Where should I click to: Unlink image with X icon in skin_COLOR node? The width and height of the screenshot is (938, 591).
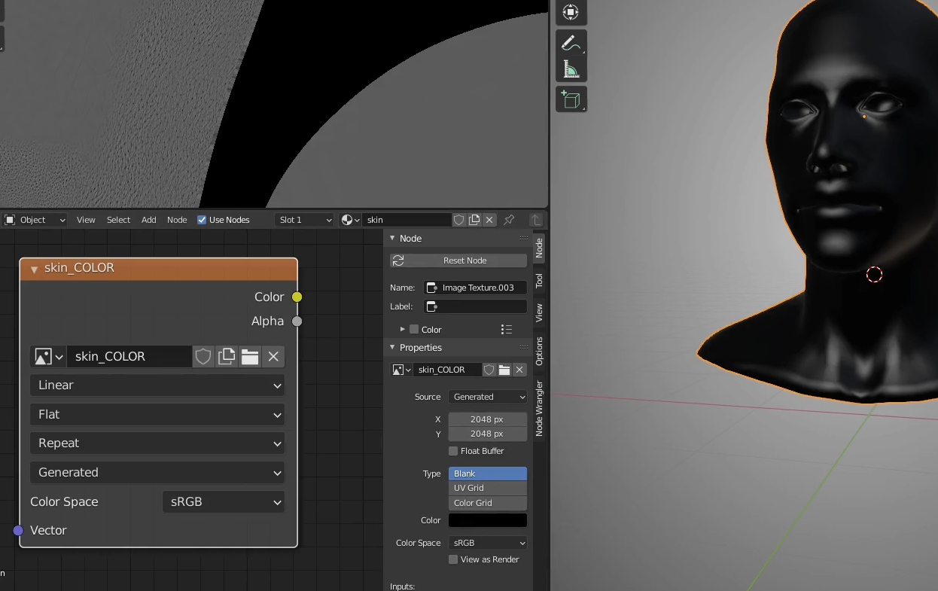coord(273,356)
